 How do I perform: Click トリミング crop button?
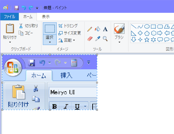pos(68,26)
